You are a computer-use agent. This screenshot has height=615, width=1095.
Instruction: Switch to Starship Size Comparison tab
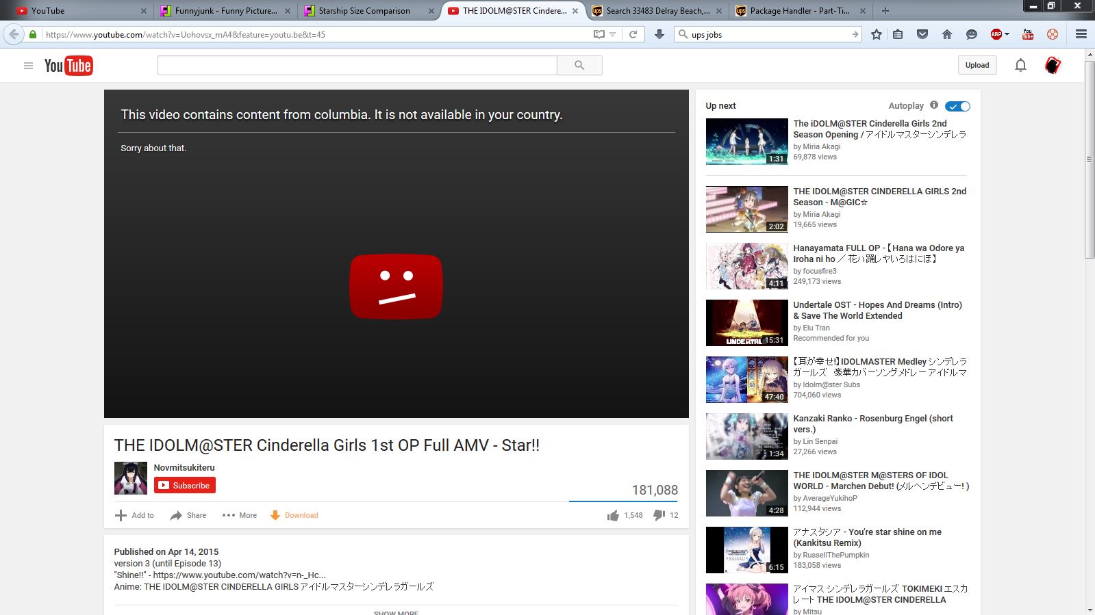[x=364, y=11]
